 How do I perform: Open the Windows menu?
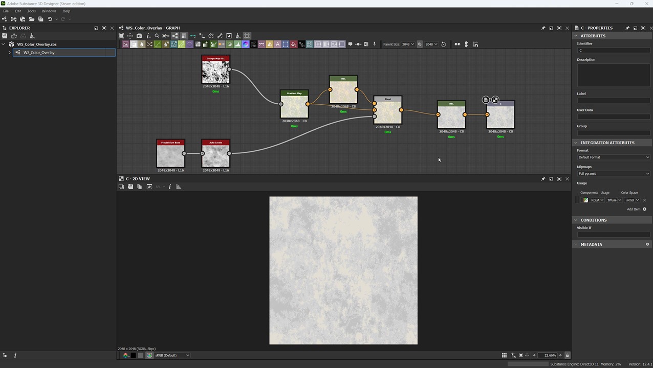click(x=49, y=11)
